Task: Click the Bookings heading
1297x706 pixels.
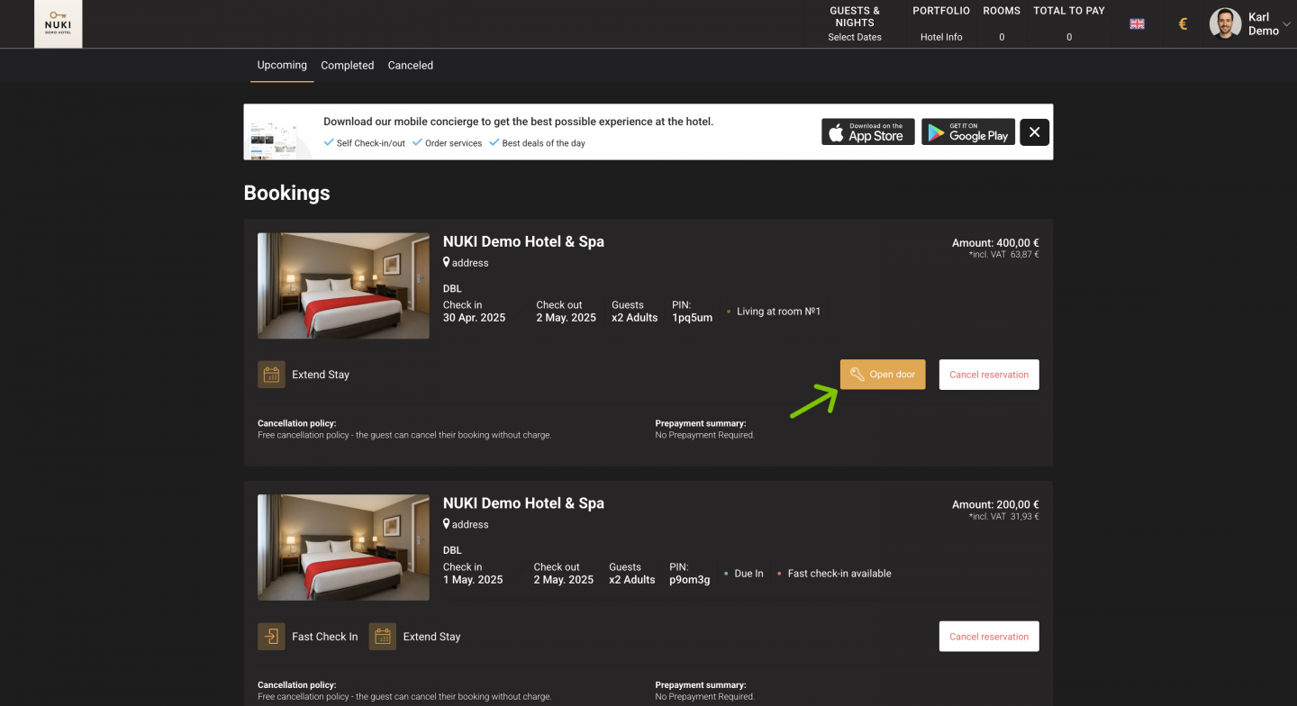Action: click(286, 193)
